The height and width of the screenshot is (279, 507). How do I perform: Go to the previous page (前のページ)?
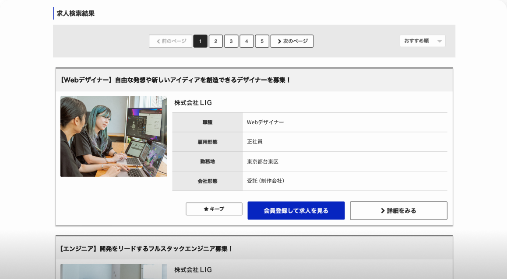point(170,42)
